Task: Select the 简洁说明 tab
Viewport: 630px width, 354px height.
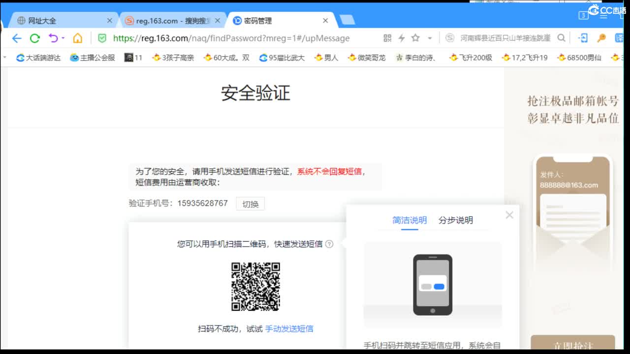Action: click(409, 220)
